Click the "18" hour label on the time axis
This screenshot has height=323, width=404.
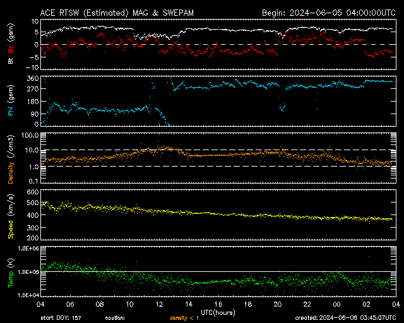click(x=248, y=305)
